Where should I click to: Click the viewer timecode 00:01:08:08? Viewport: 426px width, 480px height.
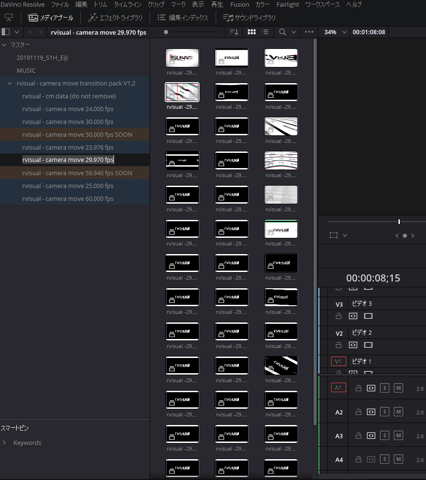pyautogui.click(x=369, y=32)
